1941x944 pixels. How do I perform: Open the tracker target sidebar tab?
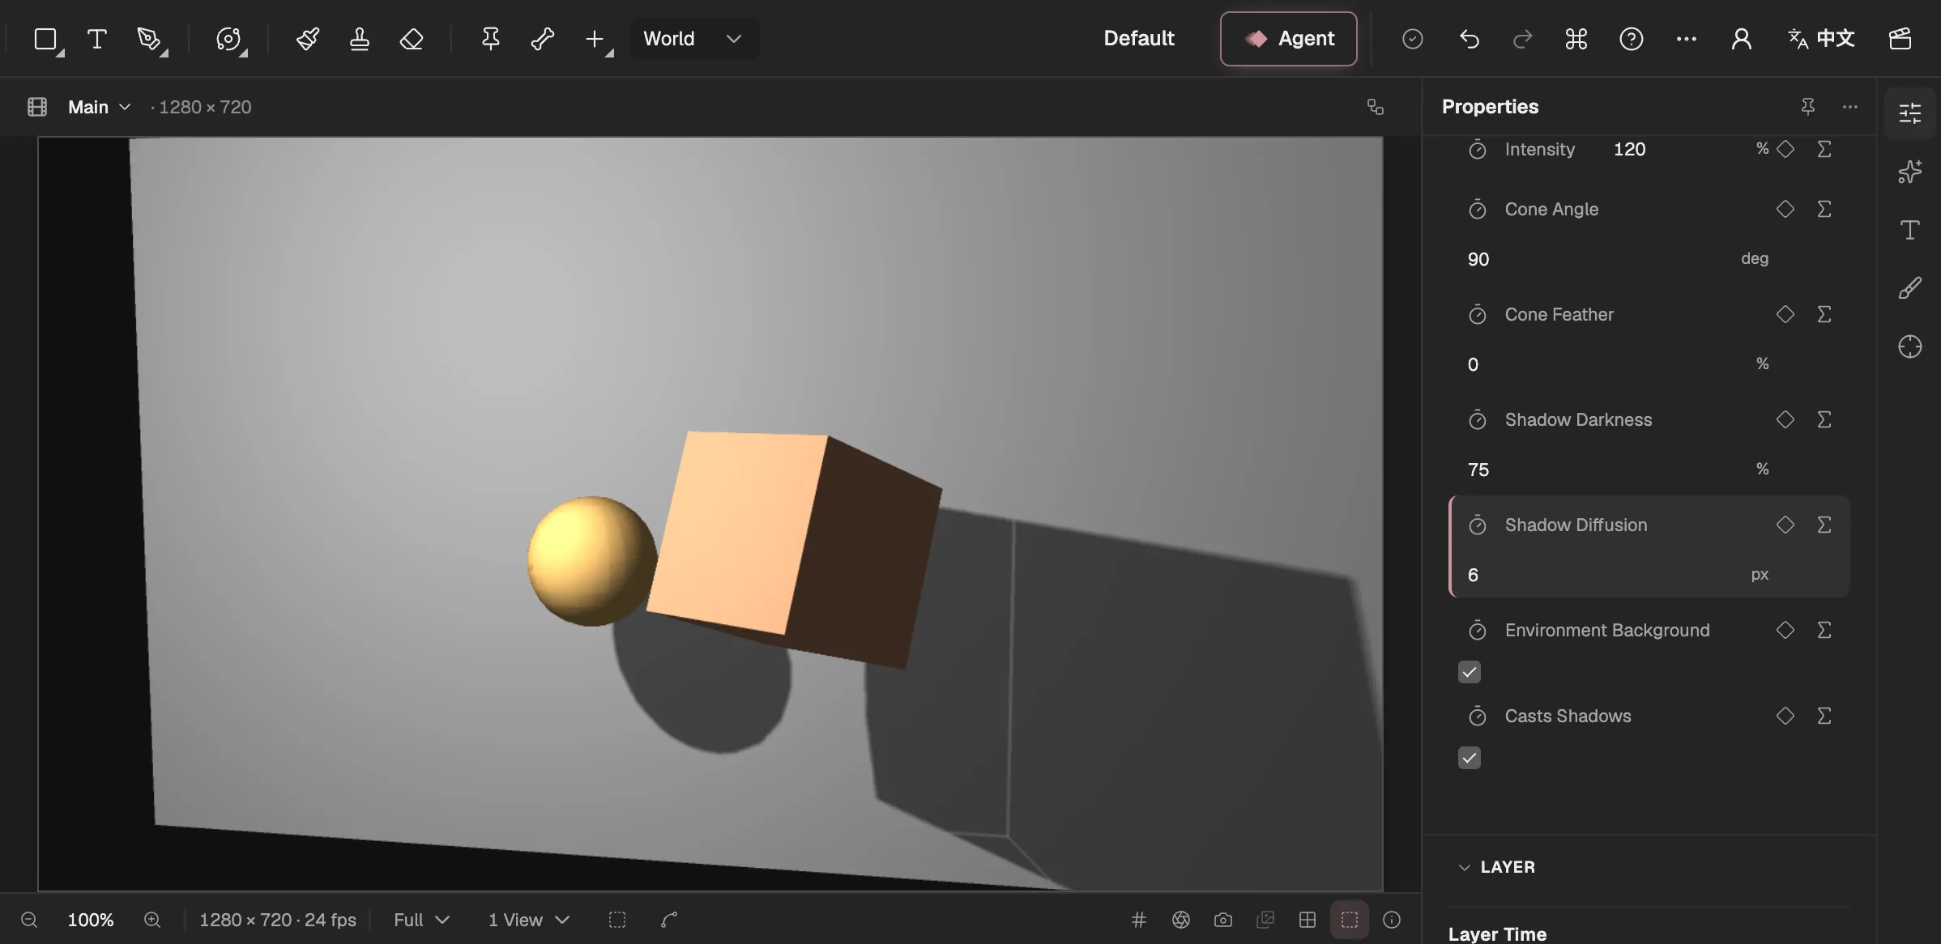click(x=1910, y=347)
